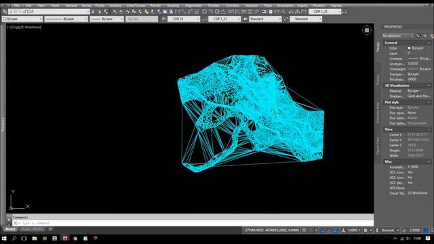
Task: Click the annotation scale icon in status bar
Action: pos(343,230)
